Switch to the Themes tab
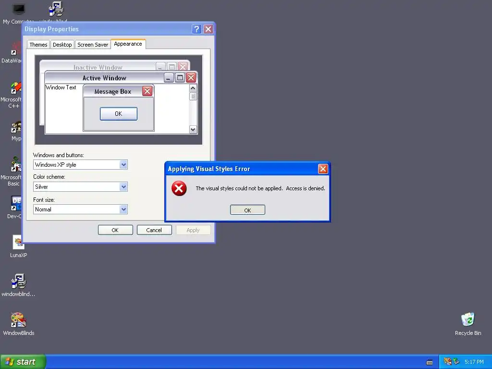Image resolution: width=492 pixels, height=369 pixels. (x=38, y=45)
